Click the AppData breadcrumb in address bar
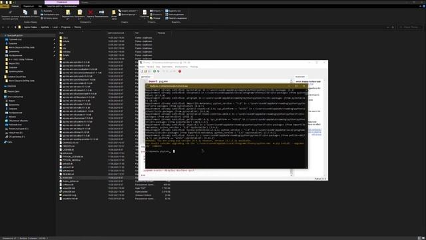 pyautogui.click(x=45, y=27)
